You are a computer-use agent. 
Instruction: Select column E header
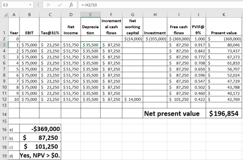tap(91, 15)
